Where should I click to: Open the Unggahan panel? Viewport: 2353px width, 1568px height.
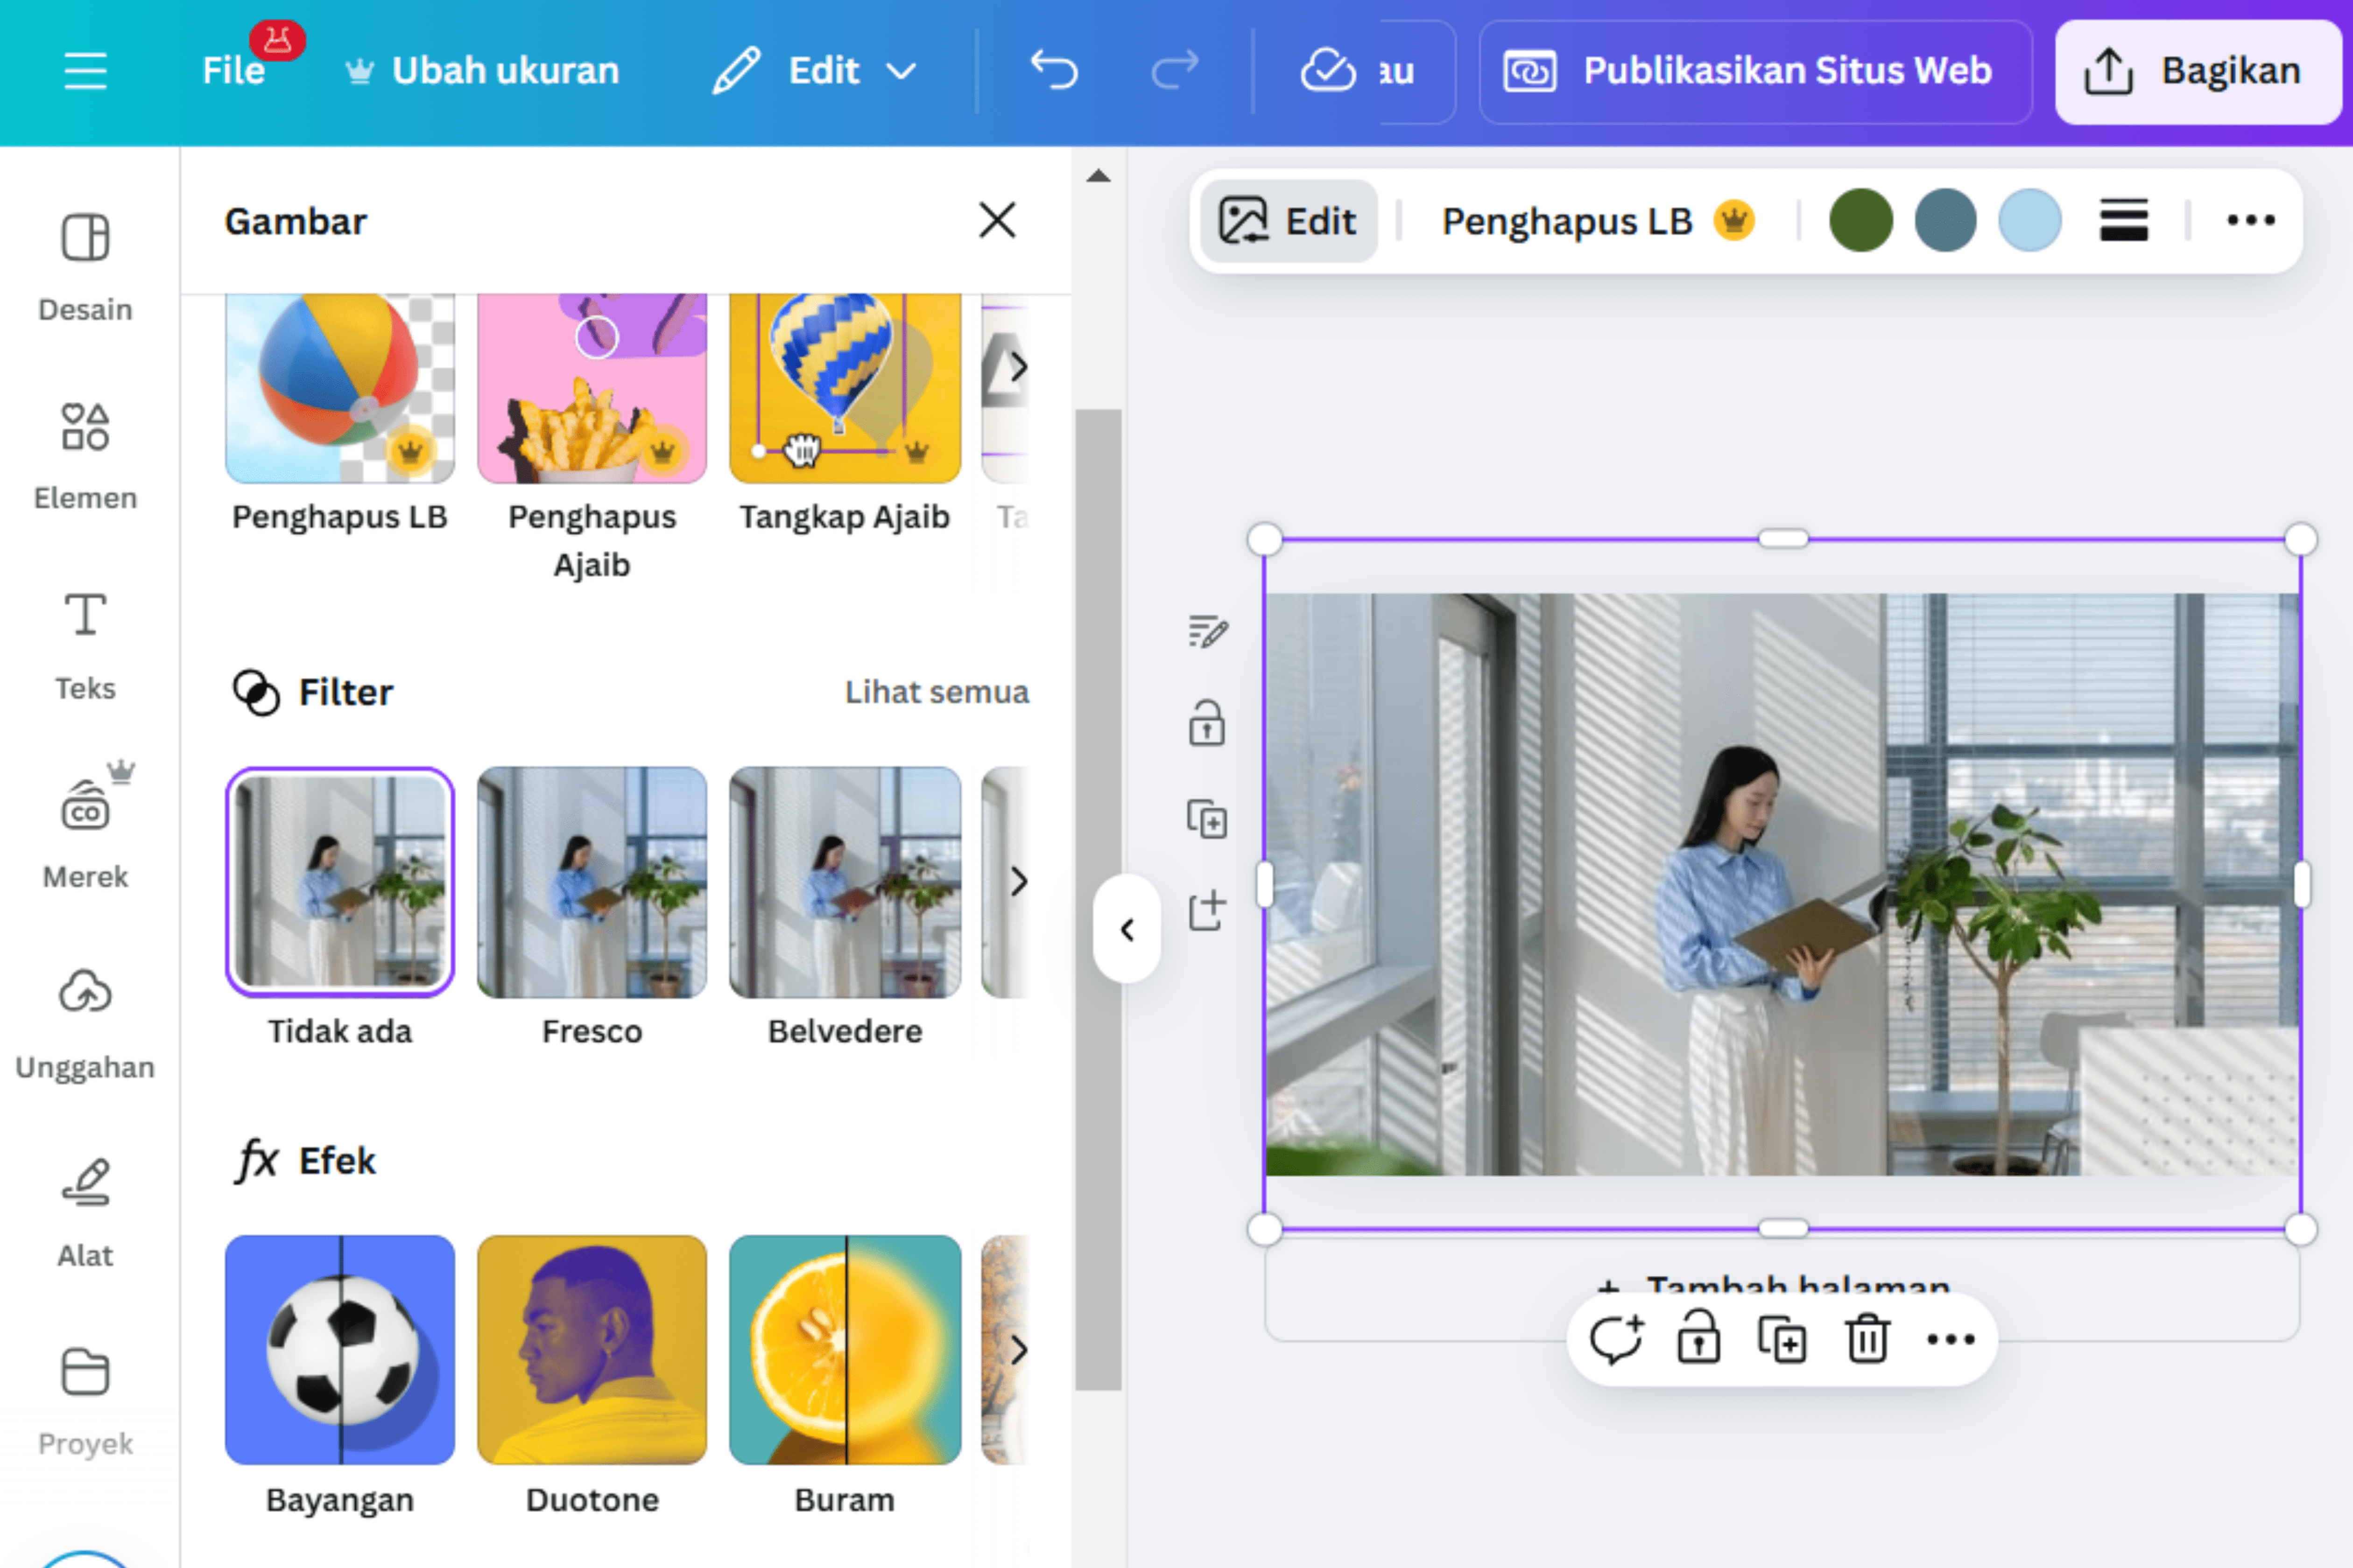(x=85, y=1020)
